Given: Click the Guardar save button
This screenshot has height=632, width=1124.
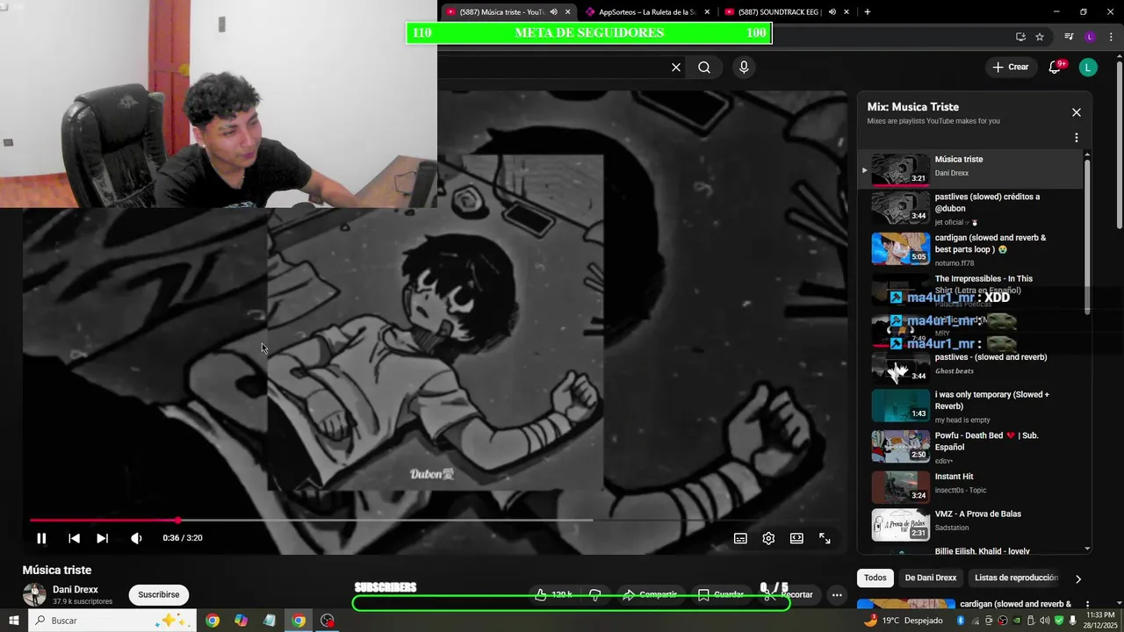Looking at the screenshot, I should pos(721,594).
